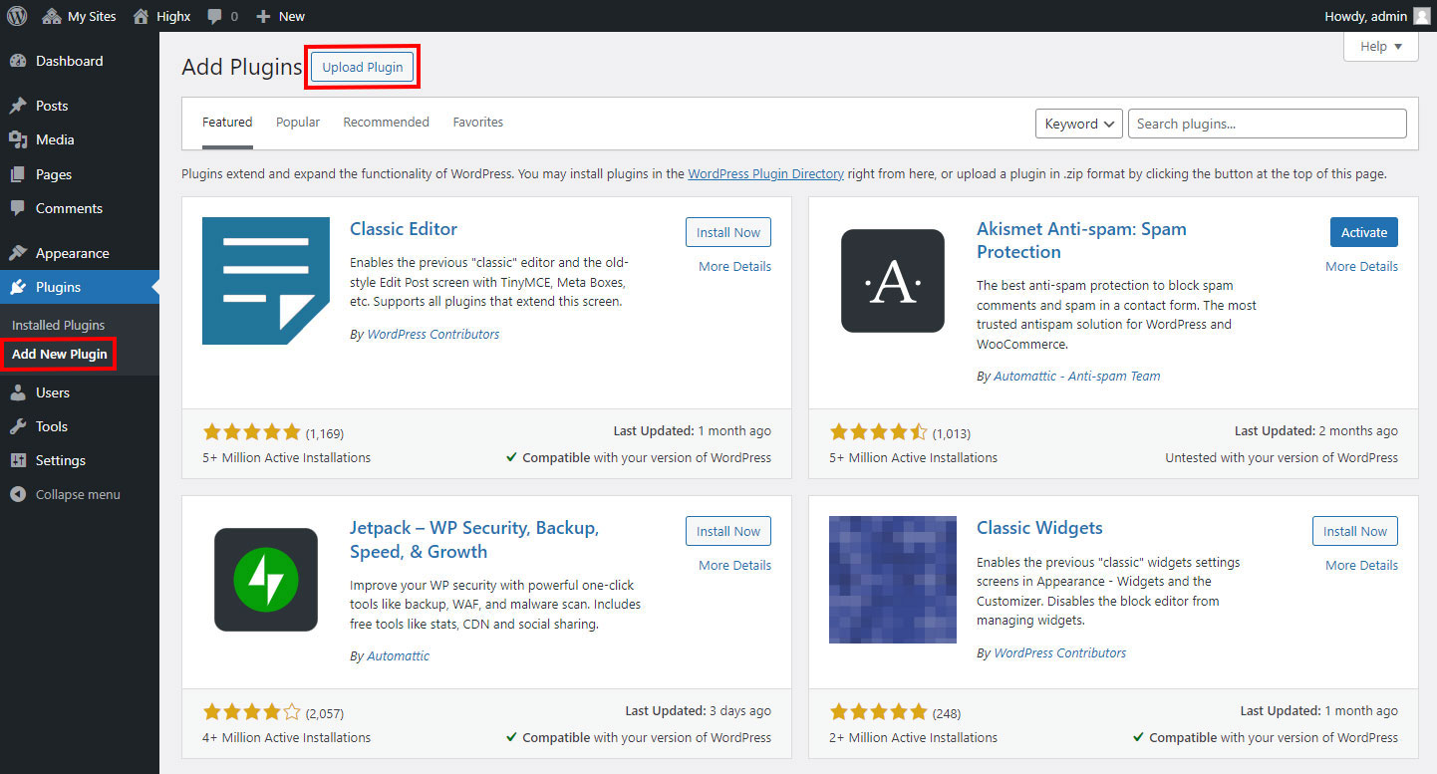The height and width of the screenshot is (774, 1437).
Task: Click the Classic Editor plugin icon
Action: [265, 281]
